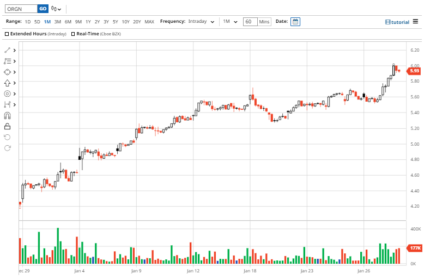The image size is (424, 280).
Task: Click the GO button
Action: tap(43, 9)
